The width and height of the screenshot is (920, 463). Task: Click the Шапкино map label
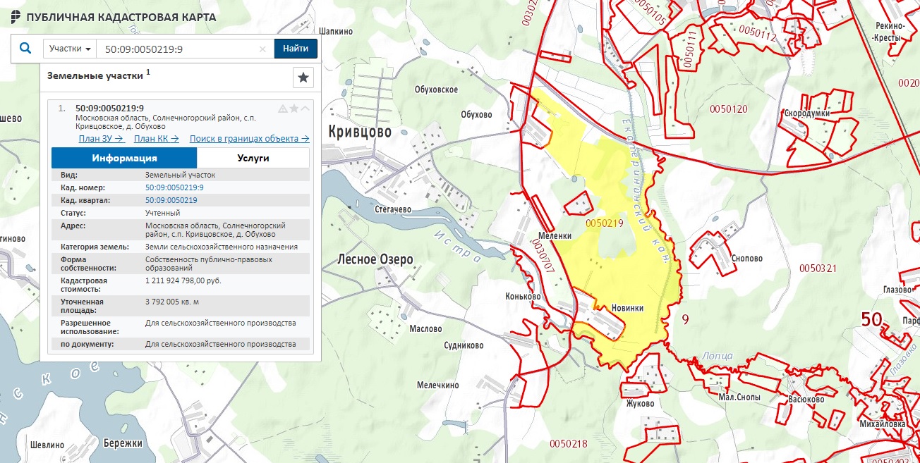coord(336,32)
